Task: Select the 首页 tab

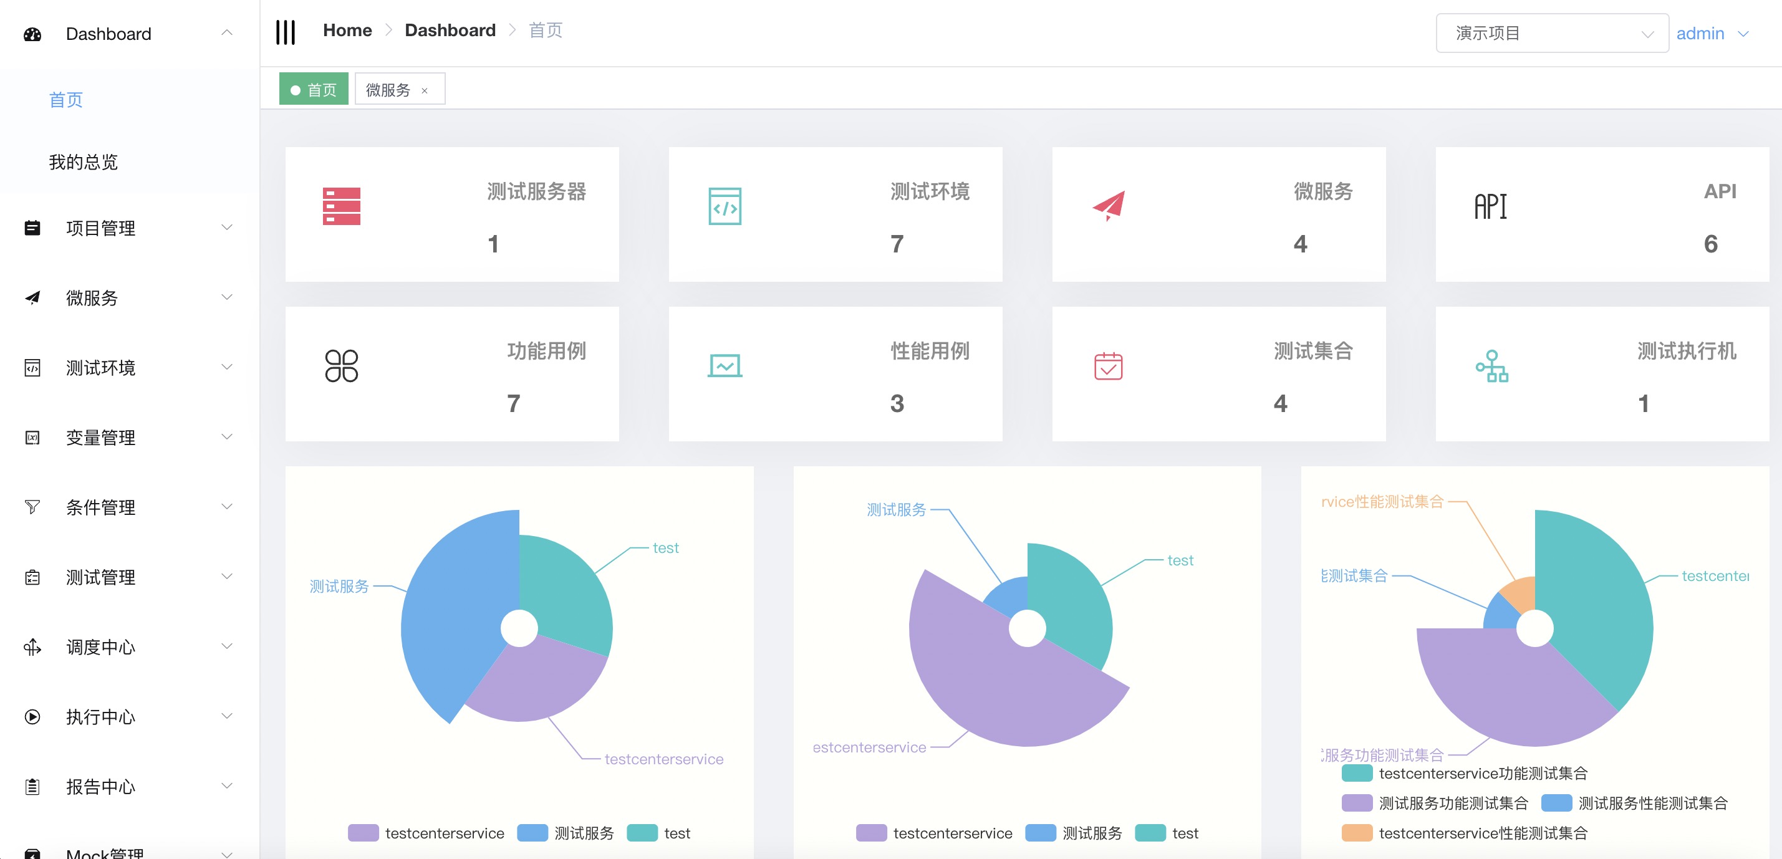Action: tap(314, 89)
